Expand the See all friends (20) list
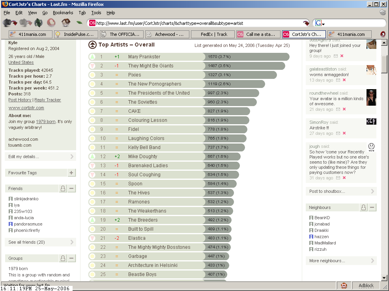Image resolution: width=389 pixels, height=291 pixels. [x=40, y=242]
